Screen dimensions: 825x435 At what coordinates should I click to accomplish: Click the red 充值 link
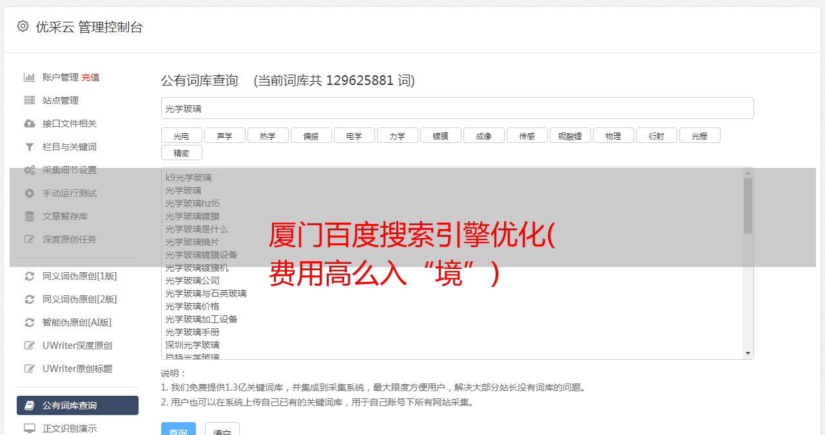[90, 77]
